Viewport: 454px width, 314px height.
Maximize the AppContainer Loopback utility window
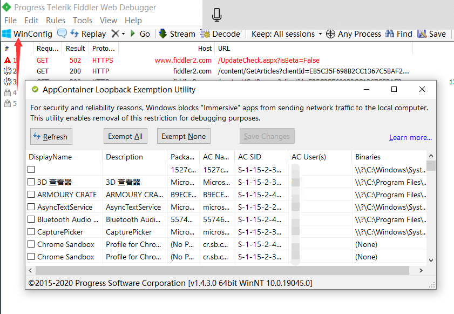coord(394,89)
